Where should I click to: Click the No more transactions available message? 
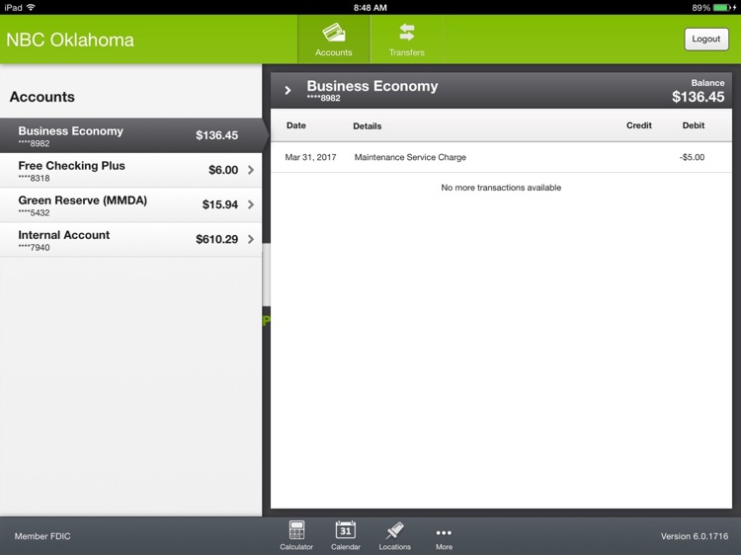coord(501,188)
